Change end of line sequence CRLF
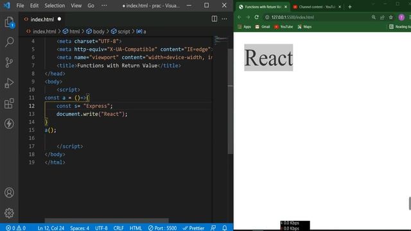The image size is (411, 231). [x=118, y=228]
